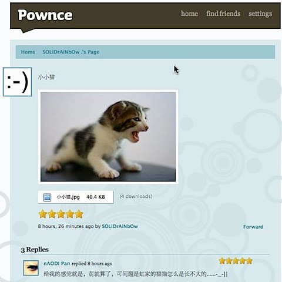282x282 pixels.
Task: Rate the post three stars
Action: point(61,214)
